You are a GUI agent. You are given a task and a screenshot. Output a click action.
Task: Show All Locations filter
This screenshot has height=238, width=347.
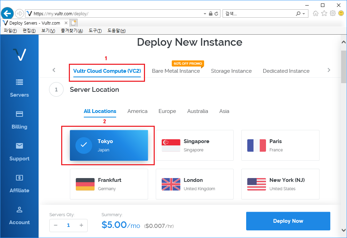(100, 111)
